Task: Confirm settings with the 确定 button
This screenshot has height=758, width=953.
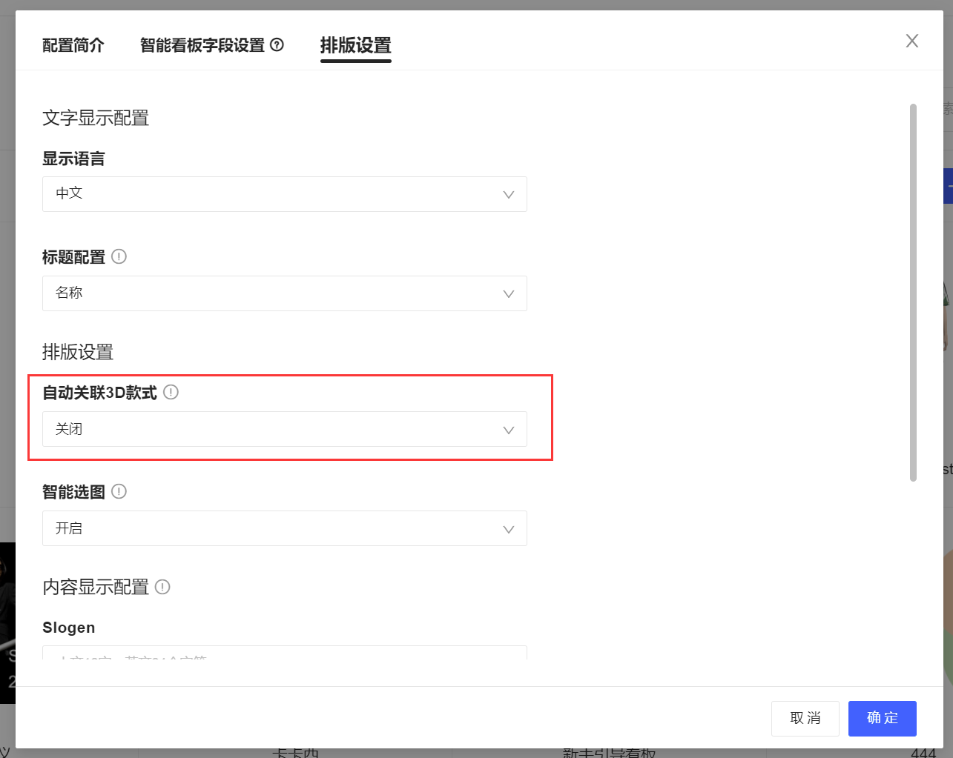Action: [x=882, y=718]
